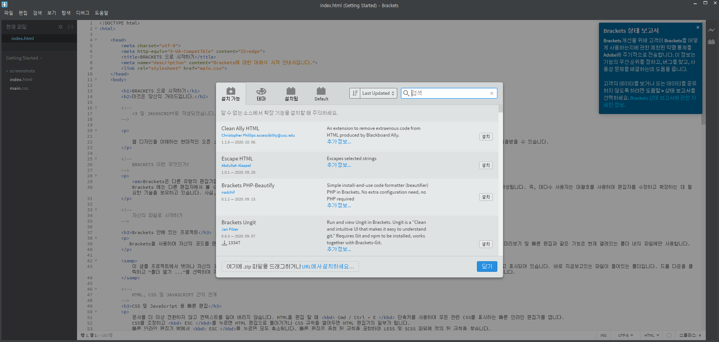Select the 설치 가능 tab
The width and height of the screenshot is (719, 342).
click(x=231, y=94)
